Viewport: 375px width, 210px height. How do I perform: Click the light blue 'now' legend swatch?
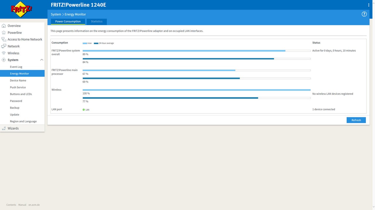tap(85, 43)
